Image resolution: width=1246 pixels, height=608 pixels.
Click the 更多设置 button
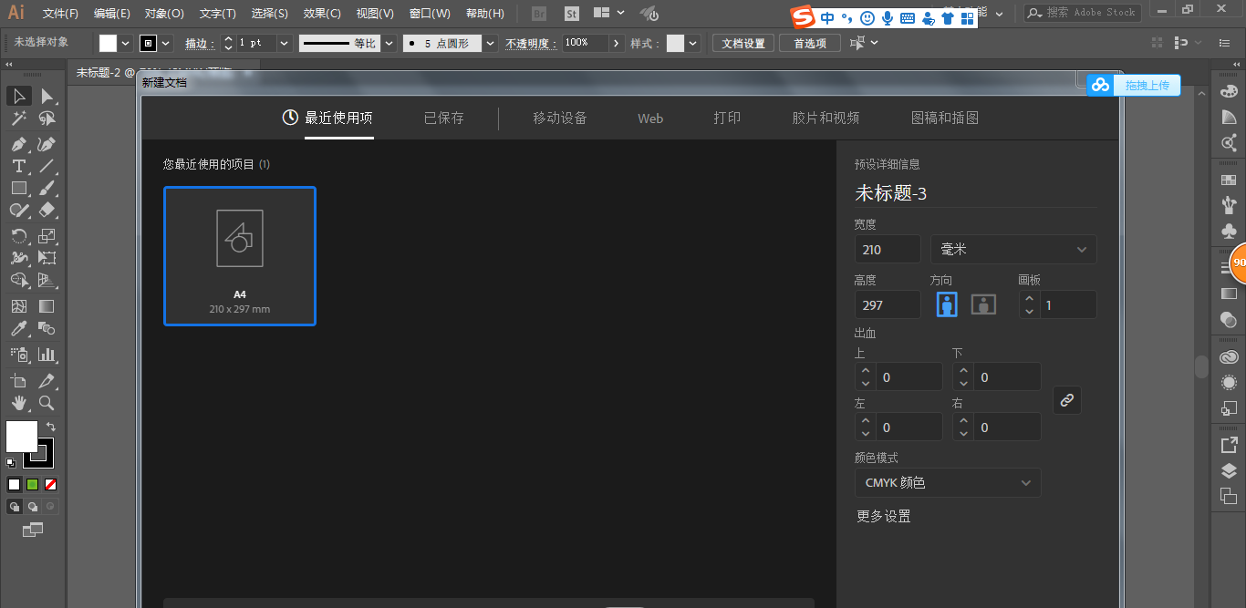(883, 517)
